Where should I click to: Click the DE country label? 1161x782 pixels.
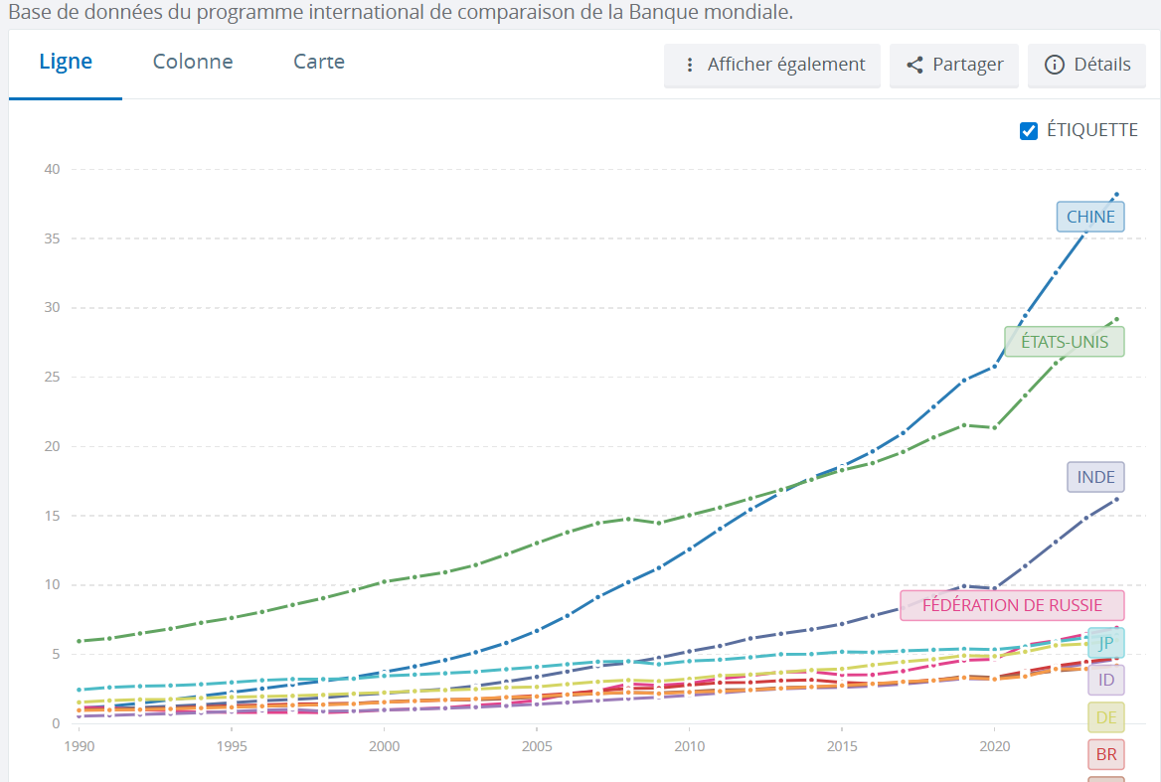pyautogui.click(x=1105, y=717)
